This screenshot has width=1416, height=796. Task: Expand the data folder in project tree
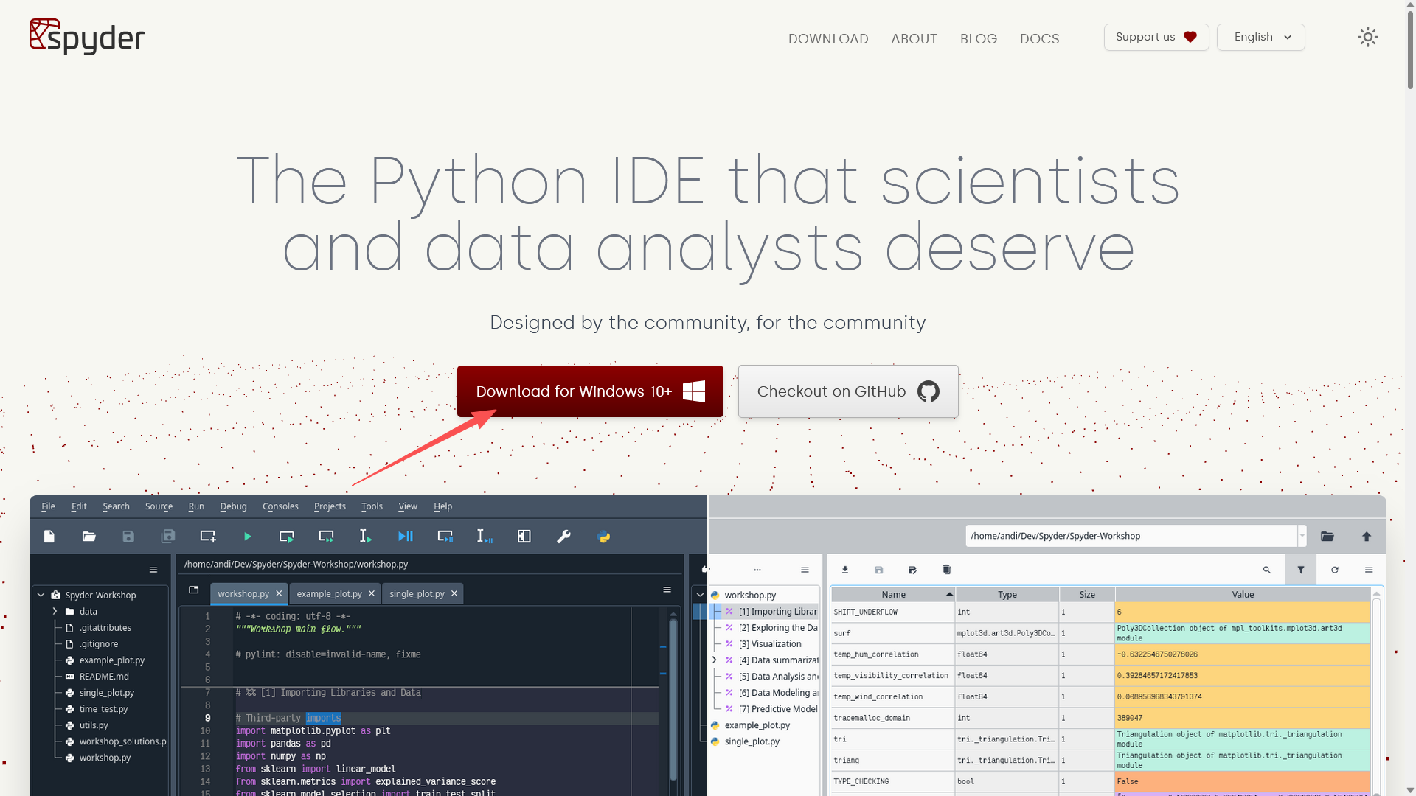tap(55, 611)
